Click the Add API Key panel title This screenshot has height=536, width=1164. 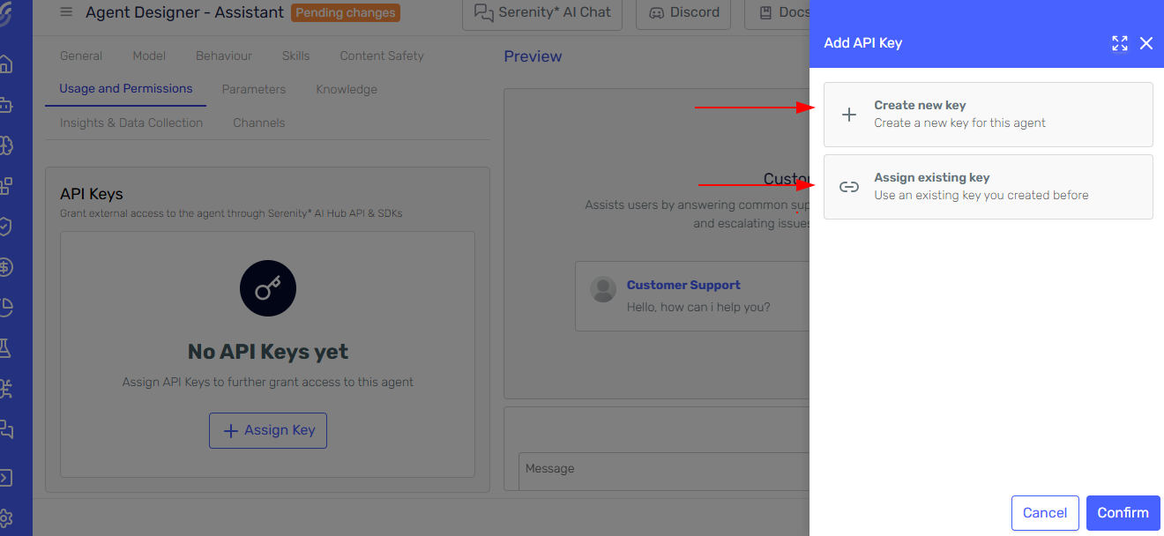pos(862,43)
